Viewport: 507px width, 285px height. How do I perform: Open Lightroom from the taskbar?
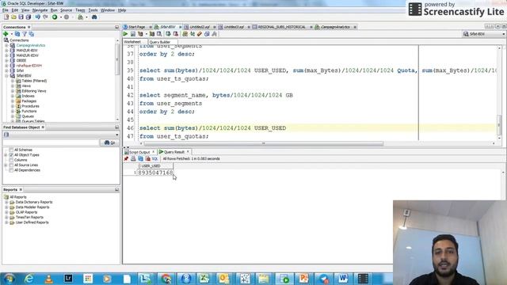68,279
